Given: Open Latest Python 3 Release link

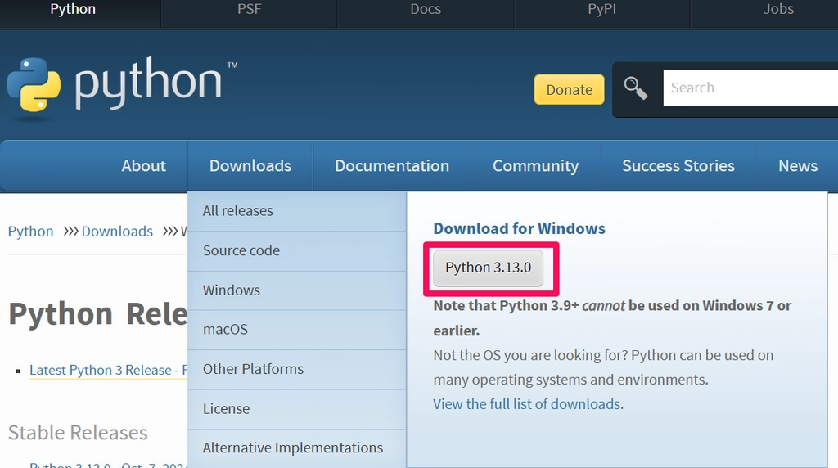Looking at the screenshot, I should 108,370.
